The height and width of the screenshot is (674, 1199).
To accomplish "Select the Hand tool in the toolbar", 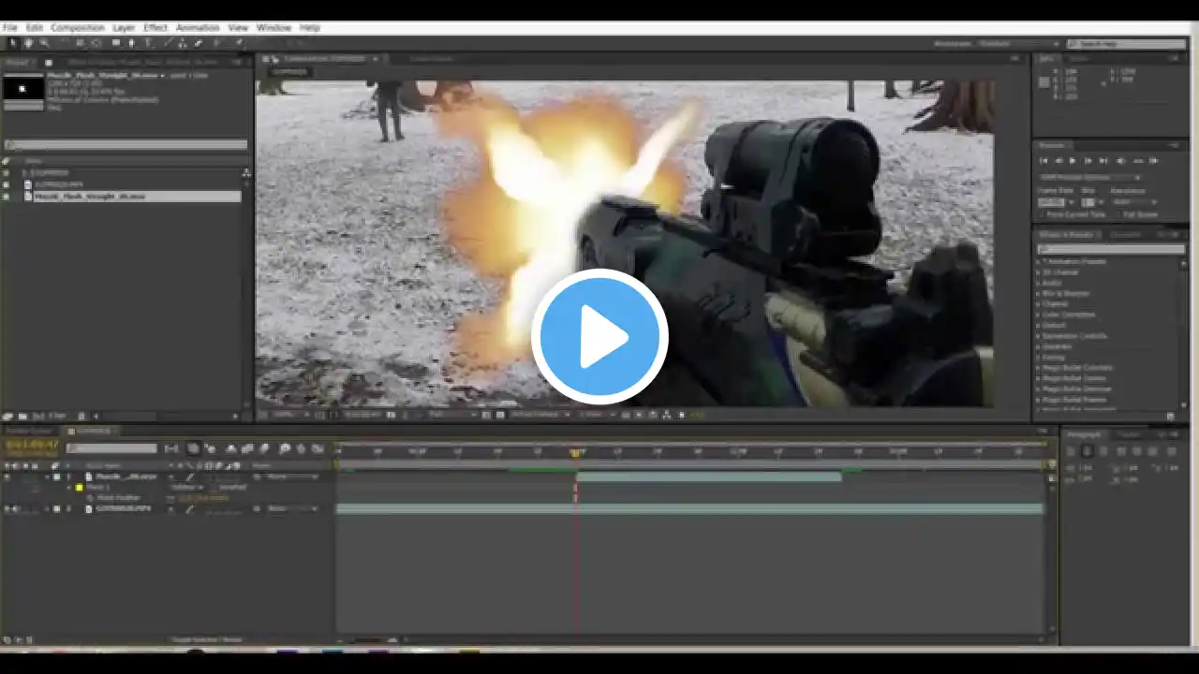I will [28, 43].
